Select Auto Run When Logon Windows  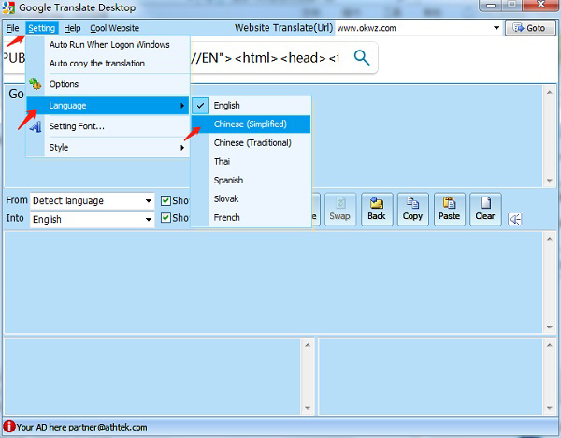(108, 44)
